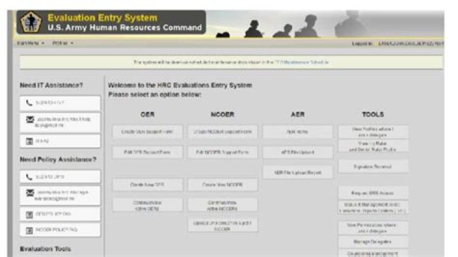This screenshot has width=458, height=257.
Task: Click View Profiles where I am a delegate
Action: pyautogui.click(x=373, y=132)
